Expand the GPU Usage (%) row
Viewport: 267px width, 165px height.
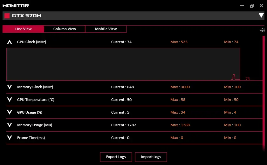pos(10,112)
